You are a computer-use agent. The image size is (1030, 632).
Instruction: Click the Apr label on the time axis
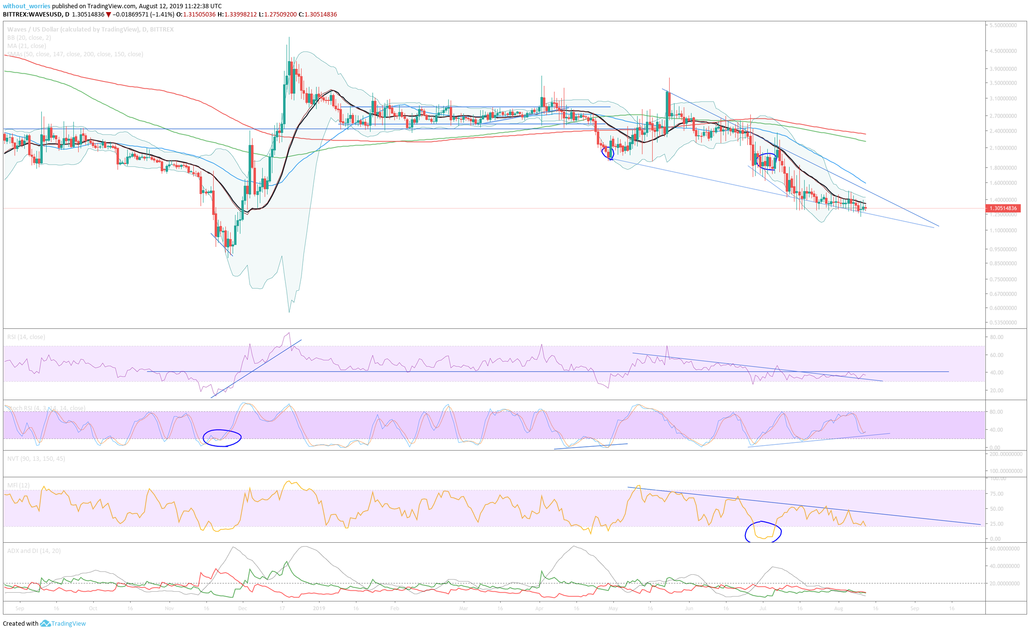[540, 608]
